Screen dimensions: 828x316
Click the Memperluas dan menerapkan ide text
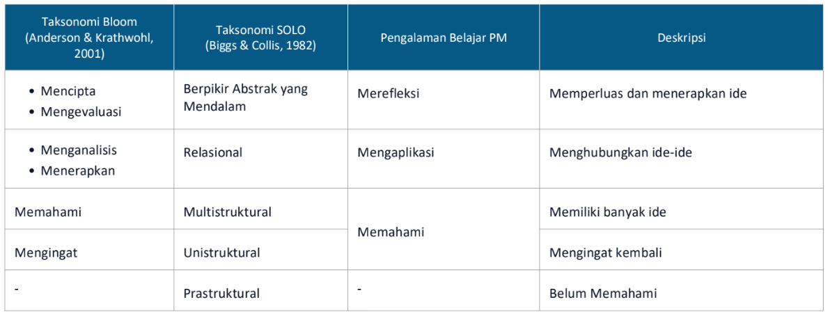(648, 93)
